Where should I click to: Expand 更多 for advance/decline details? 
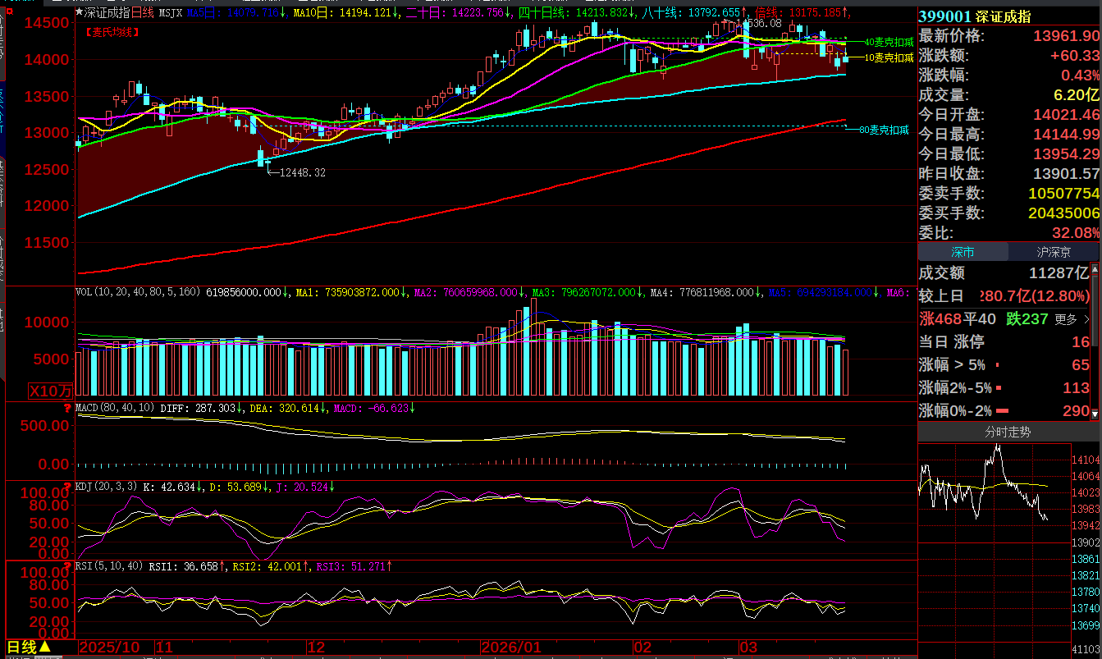tap(1072, 319)
